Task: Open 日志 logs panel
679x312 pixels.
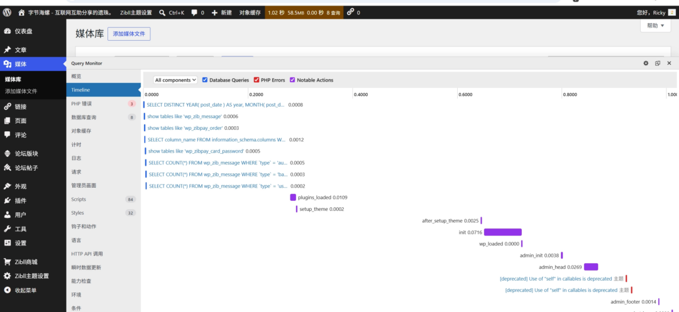Action: [x=104, y=158]
